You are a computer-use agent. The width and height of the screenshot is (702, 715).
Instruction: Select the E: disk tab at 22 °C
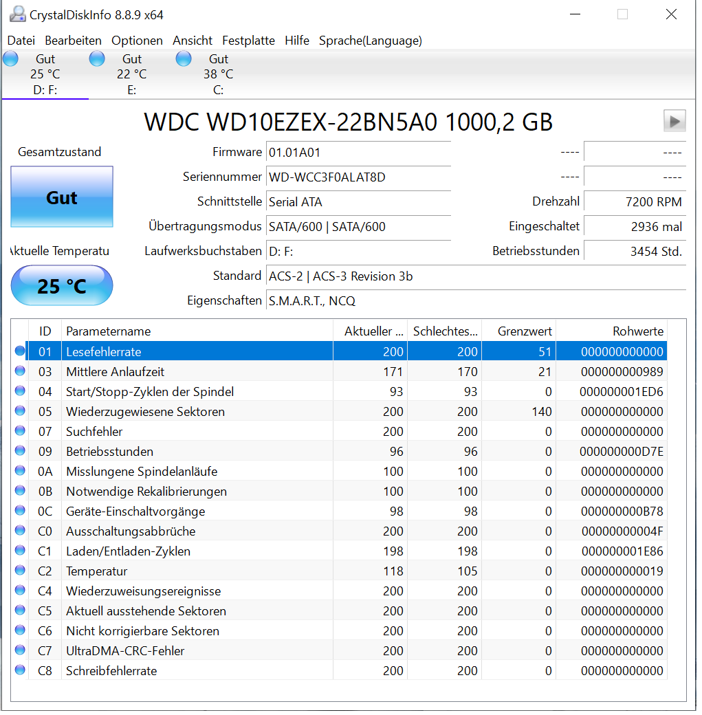[132, 75]
